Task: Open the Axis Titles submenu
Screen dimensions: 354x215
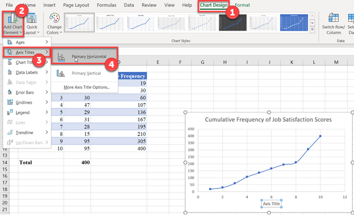Action: (x=27, y=52)
